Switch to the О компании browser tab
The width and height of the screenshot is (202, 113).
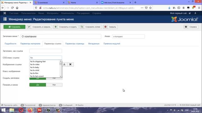[50, 3]
